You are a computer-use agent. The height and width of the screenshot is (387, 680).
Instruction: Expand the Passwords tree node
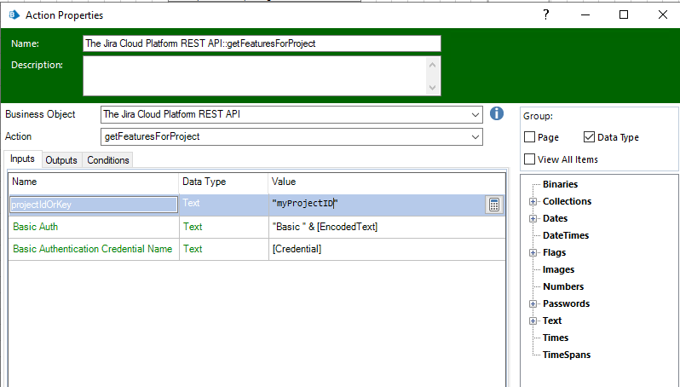click(533, 304)
